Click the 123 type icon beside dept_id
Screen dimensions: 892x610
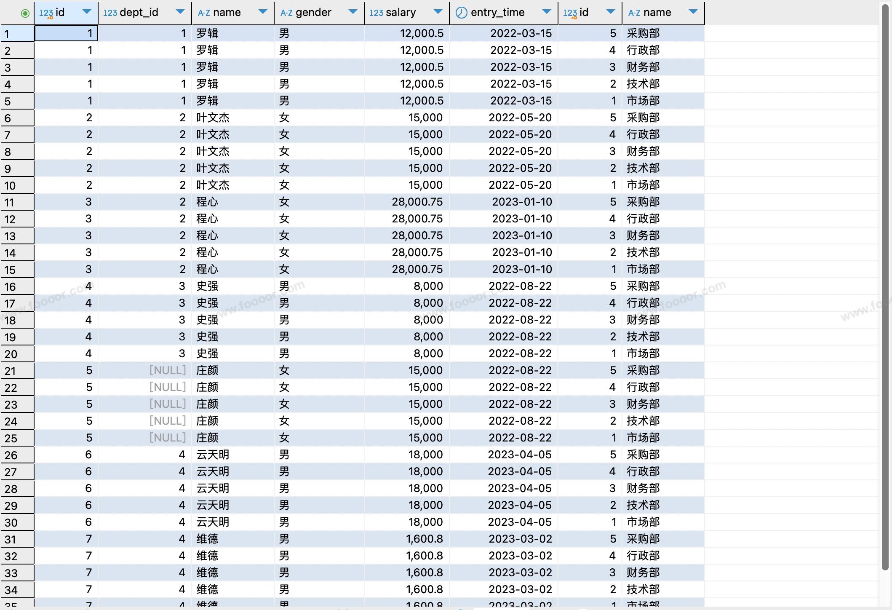110,13
